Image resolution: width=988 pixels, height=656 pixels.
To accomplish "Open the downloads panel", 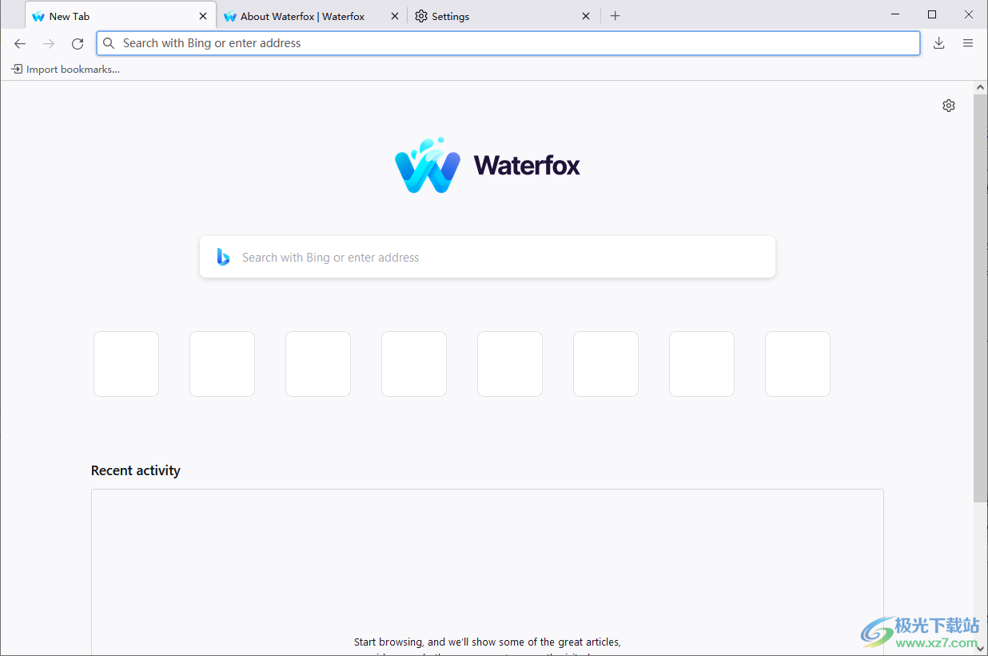I will tap(939, 43).
